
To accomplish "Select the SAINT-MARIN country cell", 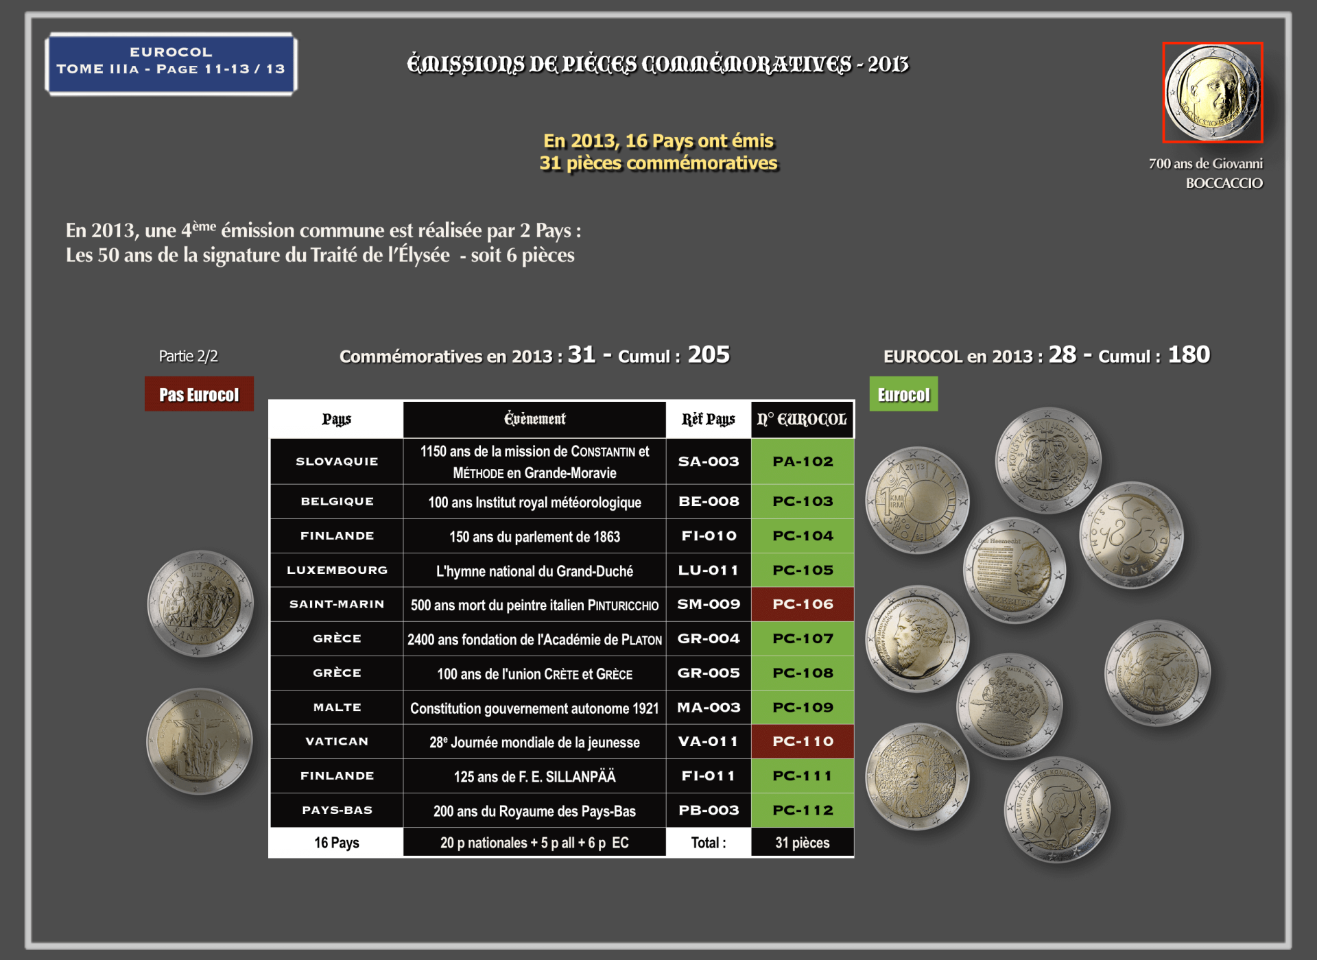I will (x=337, y=604).
